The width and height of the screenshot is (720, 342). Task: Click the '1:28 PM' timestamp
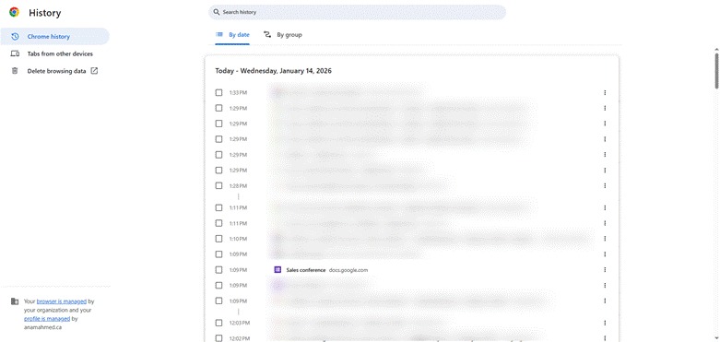(x=238, y=186)
